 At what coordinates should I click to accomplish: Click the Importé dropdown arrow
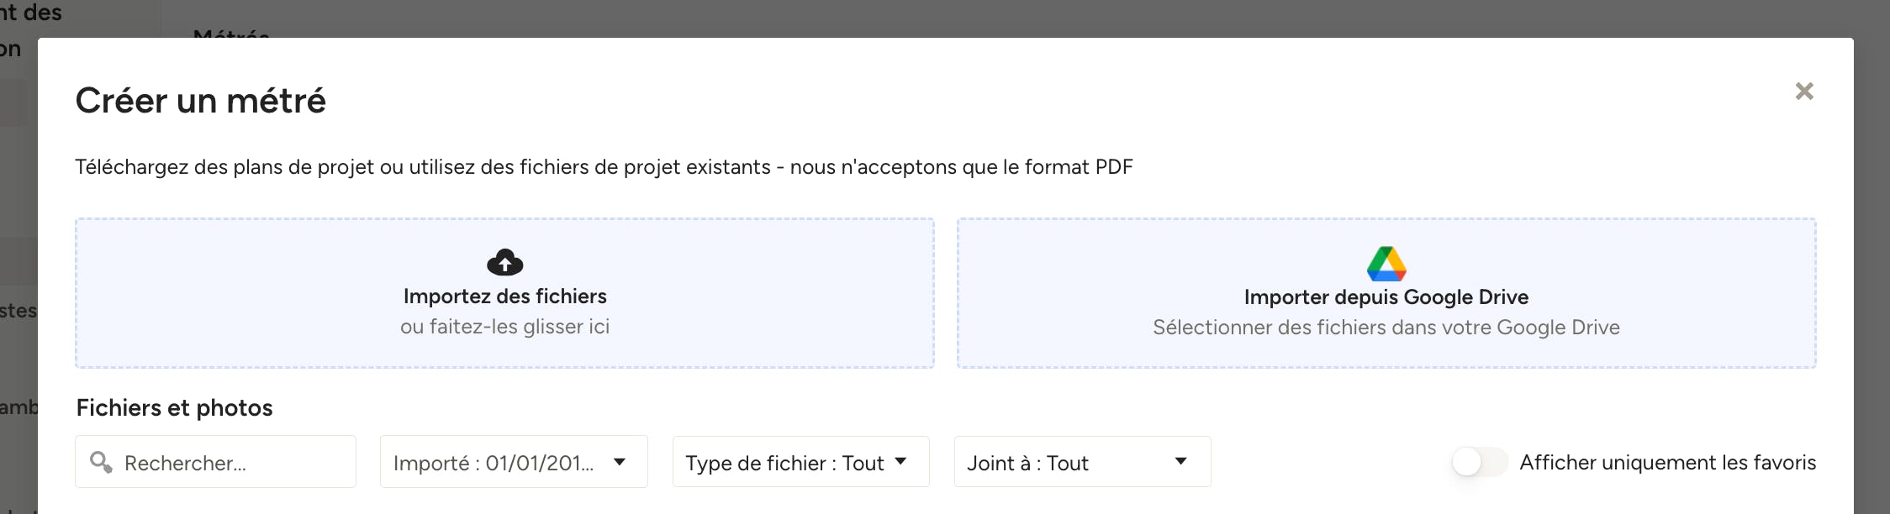tap(620, 462)
